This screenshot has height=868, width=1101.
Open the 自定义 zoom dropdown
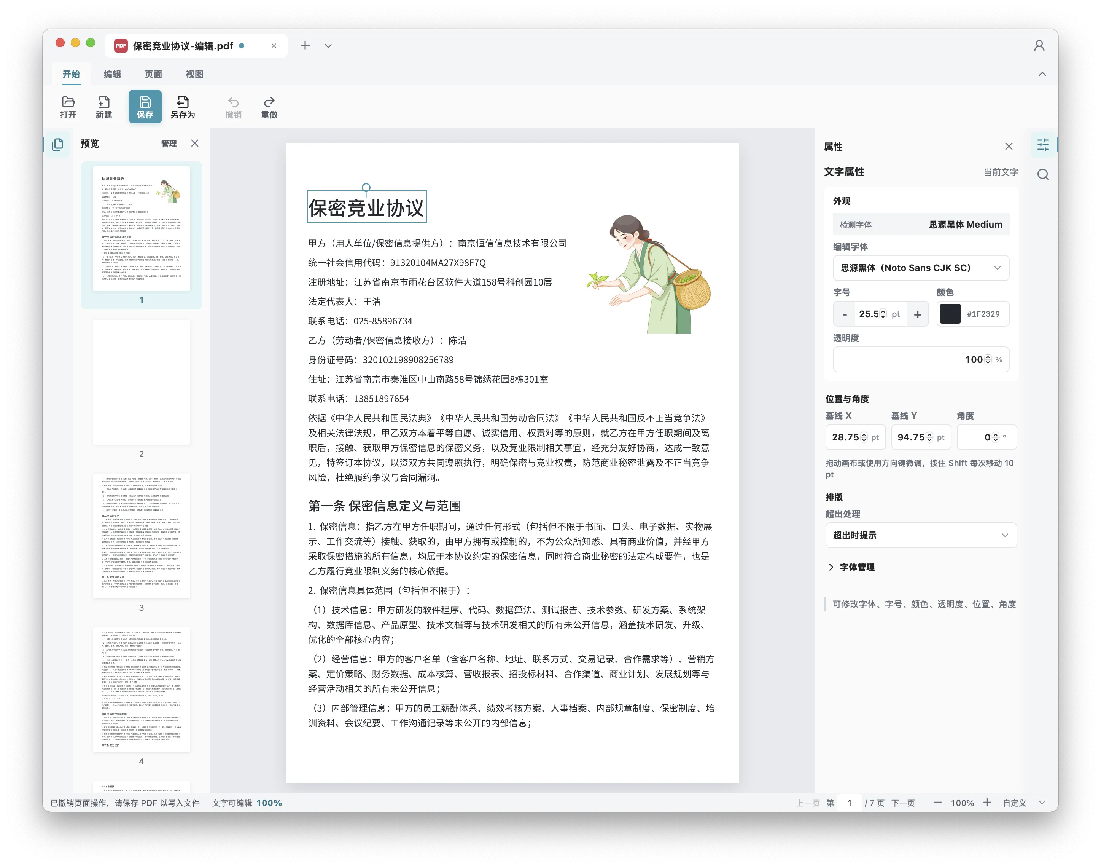coord(1024,803)
